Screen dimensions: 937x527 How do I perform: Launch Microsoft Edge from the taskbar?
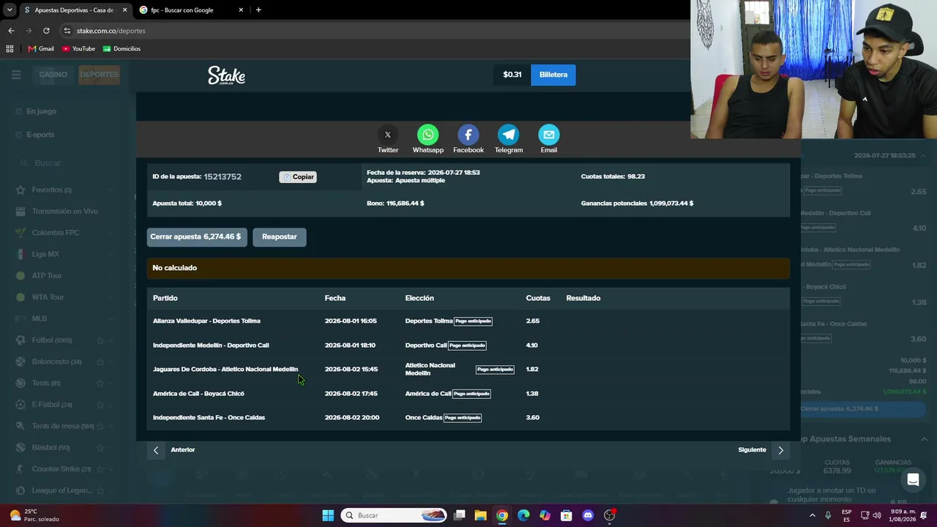click(523, 515)
